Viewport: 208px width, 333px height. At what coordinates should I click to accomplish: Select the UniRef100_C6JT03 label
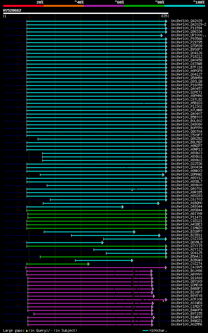coord(187,199)
